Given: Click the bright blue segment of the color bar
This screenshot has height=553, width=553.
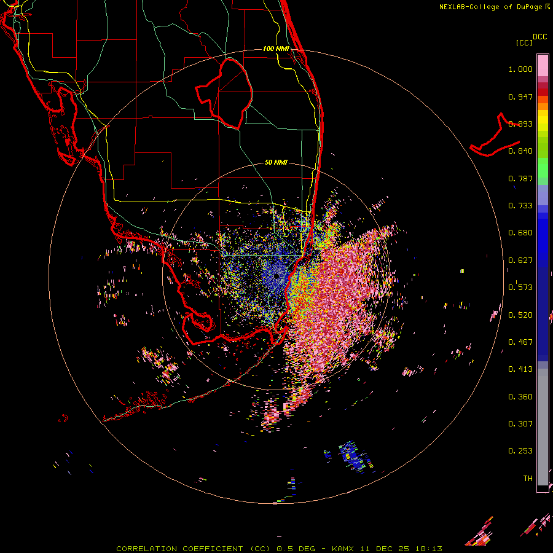Looking at the screenshot, I should coord(543,237).
